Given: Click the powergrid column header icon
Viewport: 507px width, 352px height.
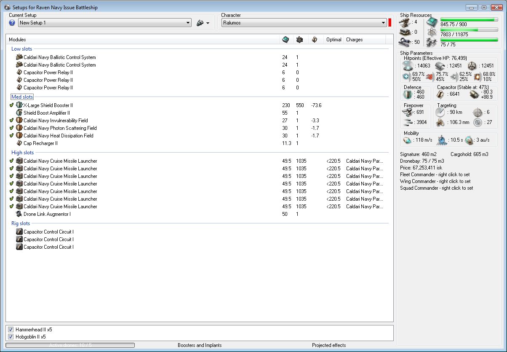Looking at the screenshot, I should pyautogui.click(x=299, y=40).
